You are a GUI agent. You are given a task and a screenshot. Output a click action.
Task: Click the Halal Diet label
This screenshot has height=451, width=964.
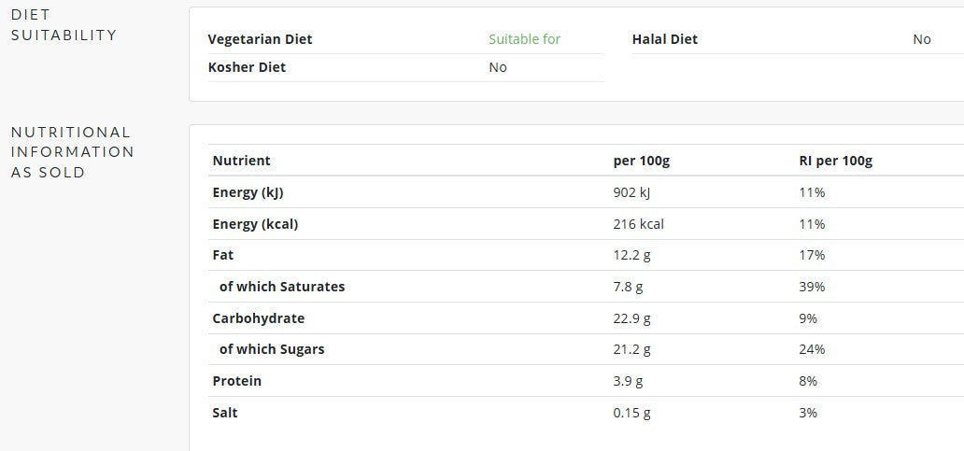coord(664,39)
